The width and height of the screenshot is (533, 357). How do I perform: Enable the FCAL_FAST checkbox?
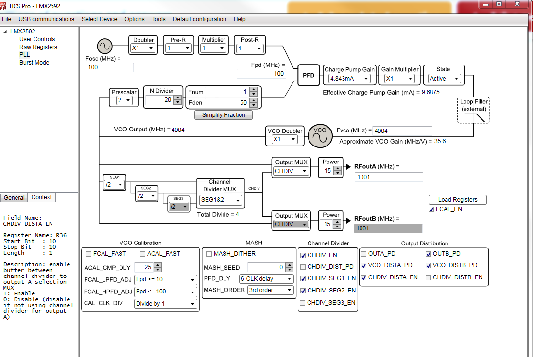click(x=89, y=254)
